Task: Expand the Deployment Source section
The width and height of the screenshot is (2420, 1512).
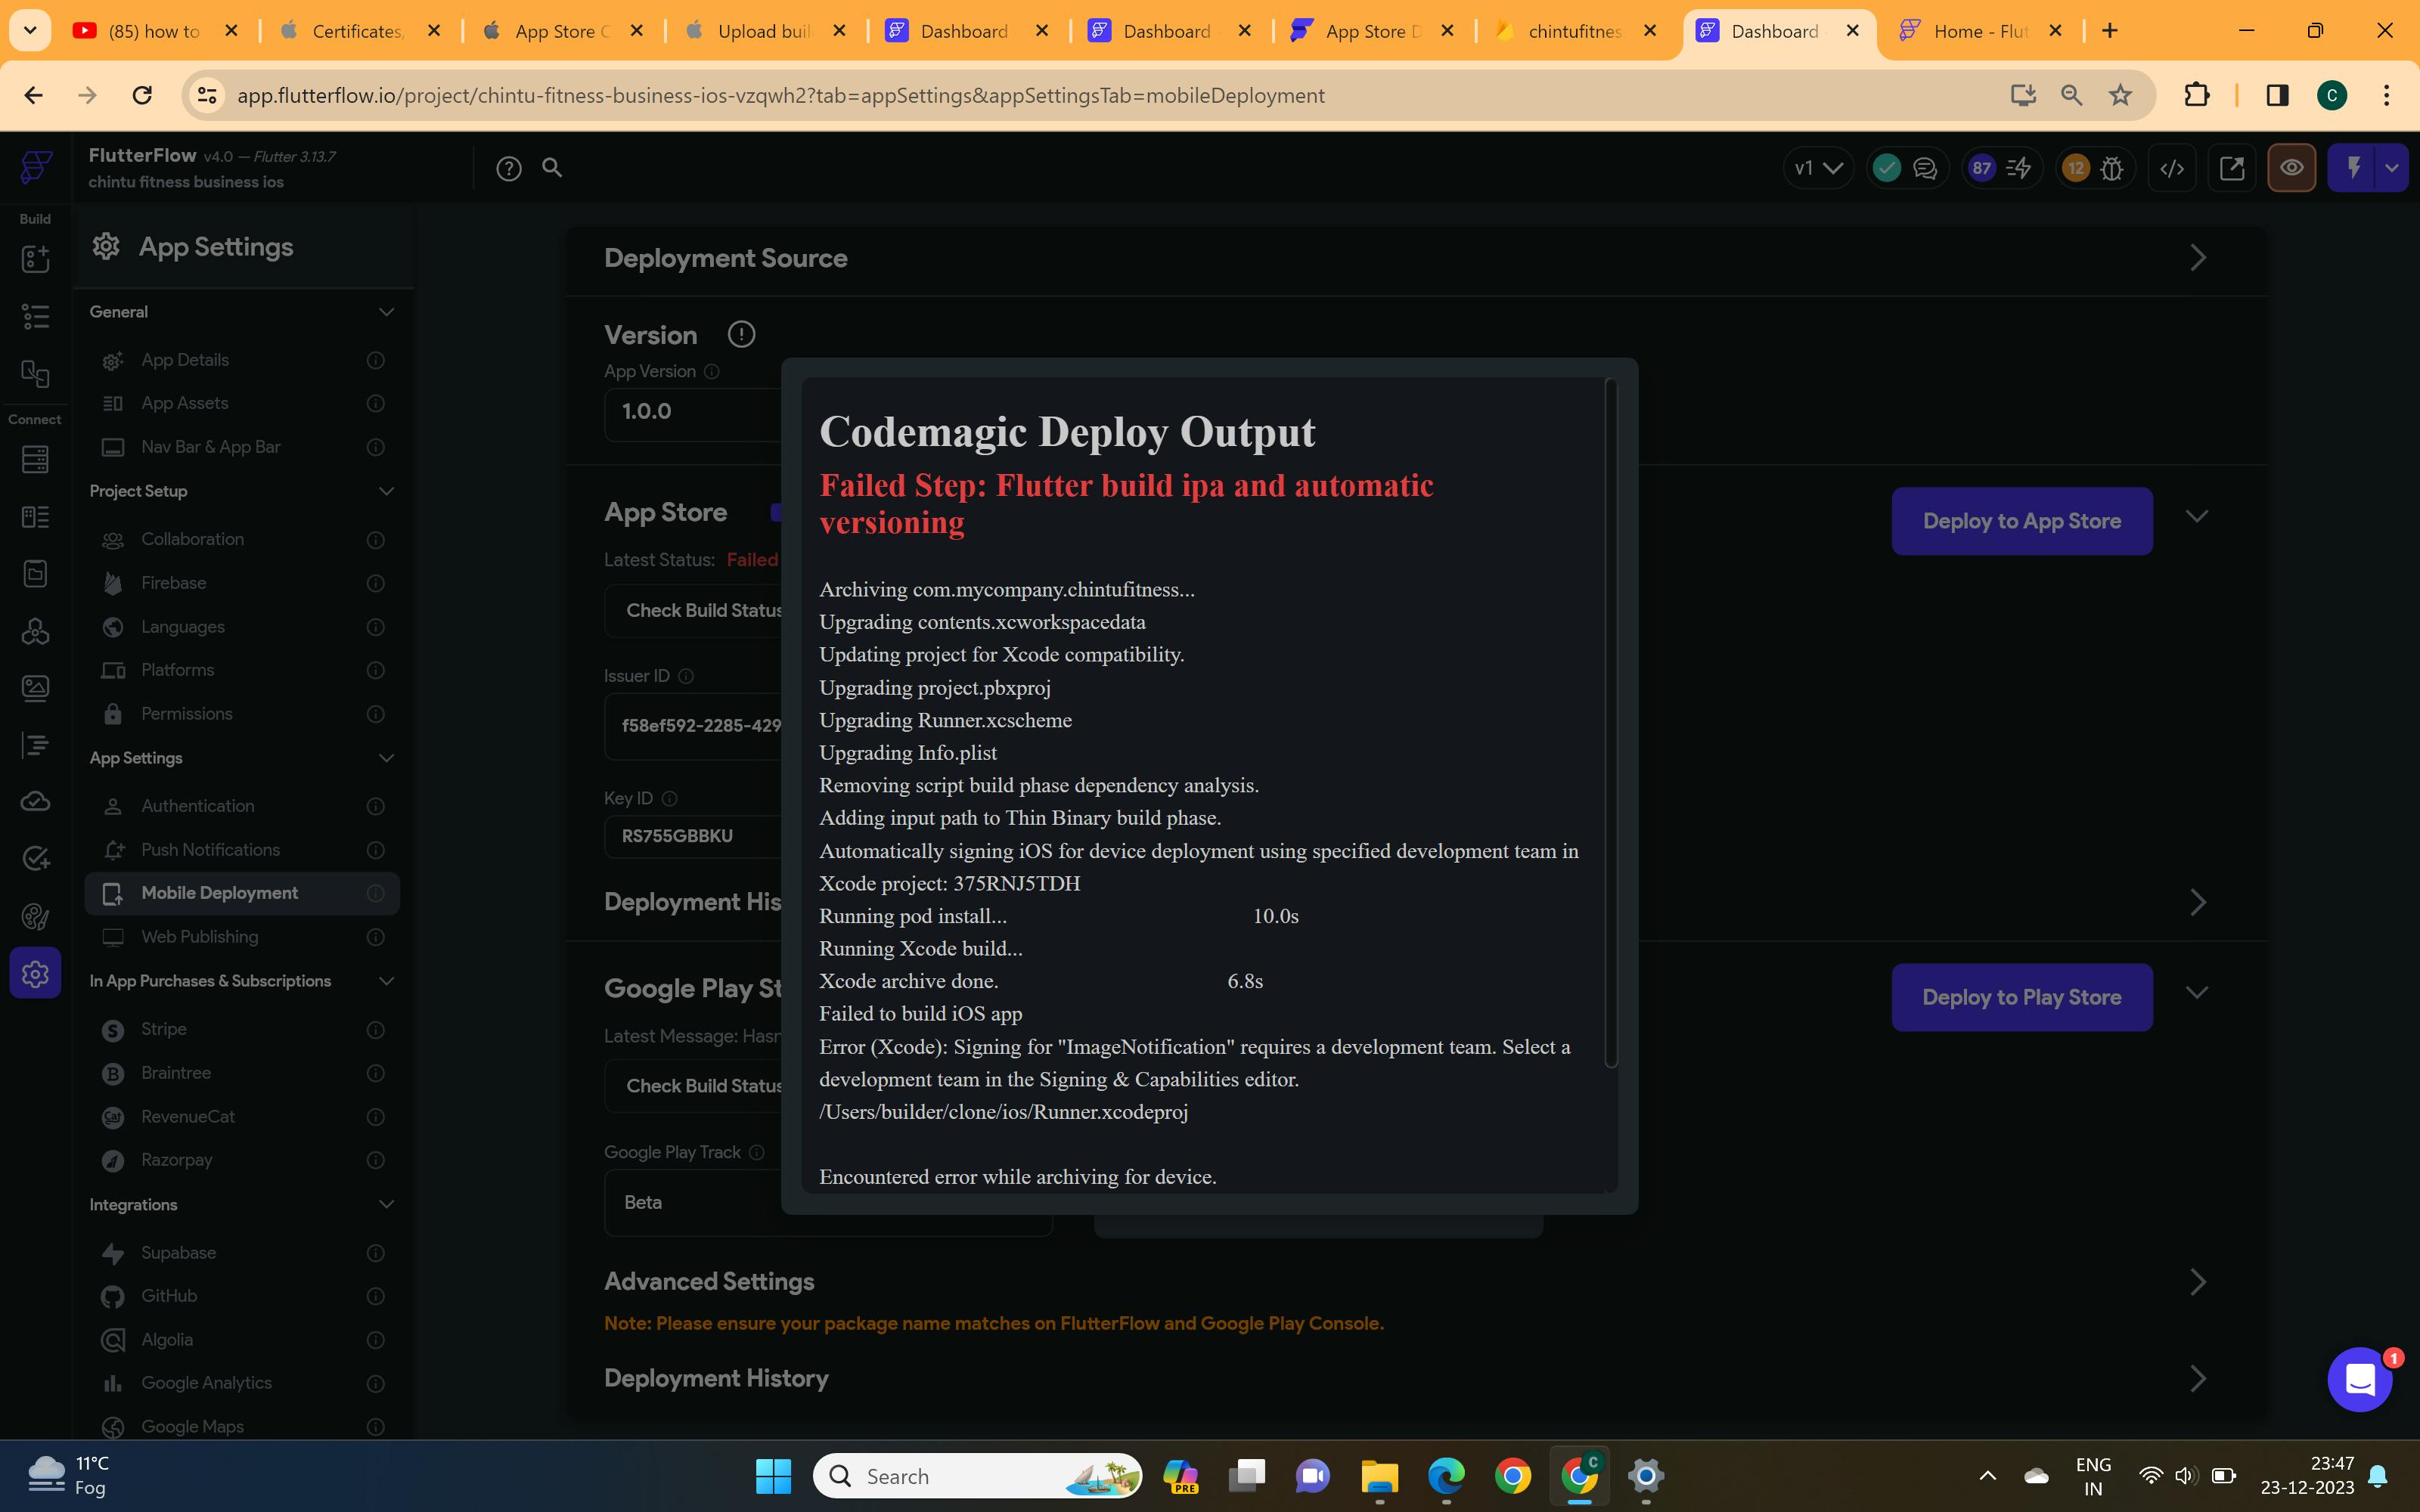Action: pyautogui.click(x=2197, y=258)
